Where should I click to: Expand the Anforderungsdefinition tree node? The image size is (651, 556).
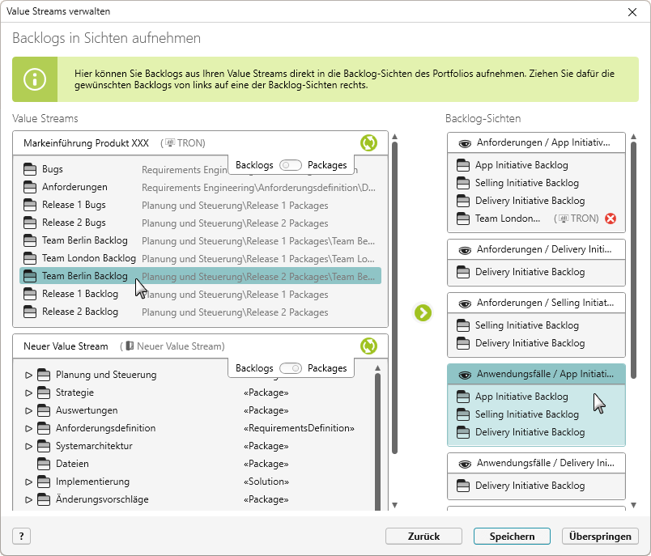point(28,429)
